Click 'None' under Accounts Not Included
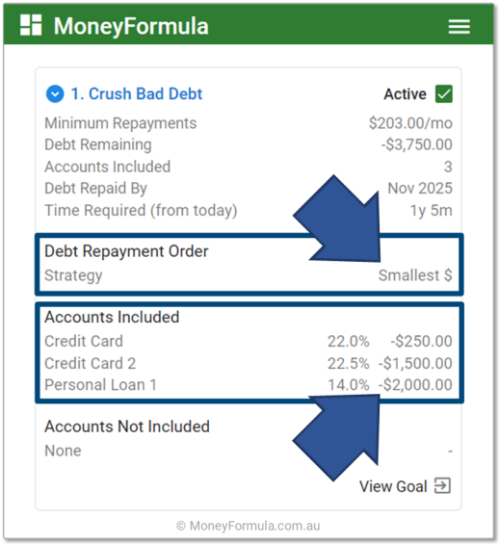Image resolution: width=499 pixels, height=544 pixels. click(63, 451)
